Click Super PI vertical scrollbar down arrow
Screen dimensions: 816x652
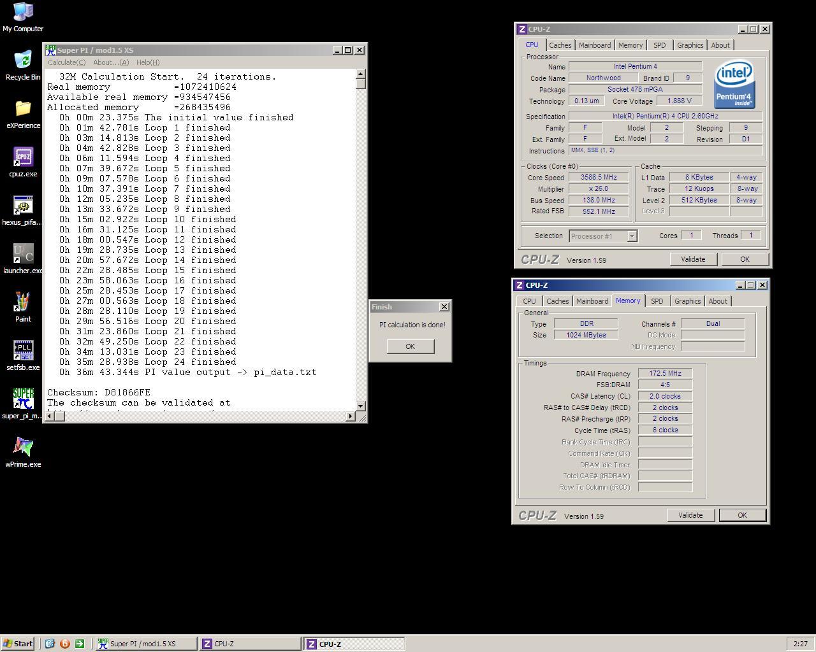(361, 406)
